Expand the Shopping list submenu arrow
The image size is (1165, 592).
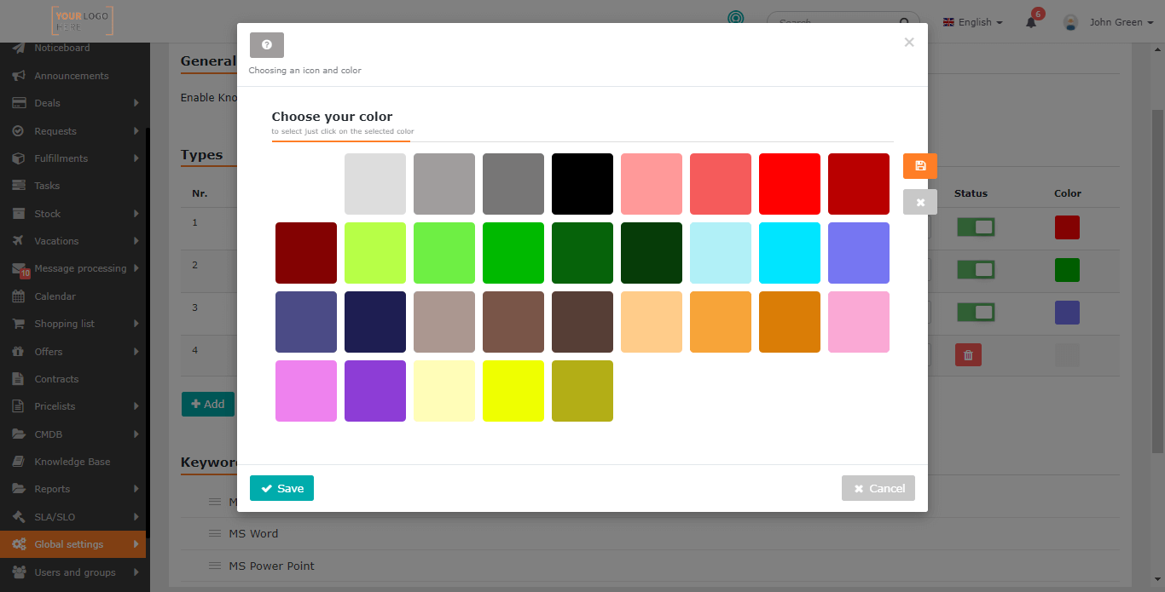pyautogui.click(x=136, y=324)
